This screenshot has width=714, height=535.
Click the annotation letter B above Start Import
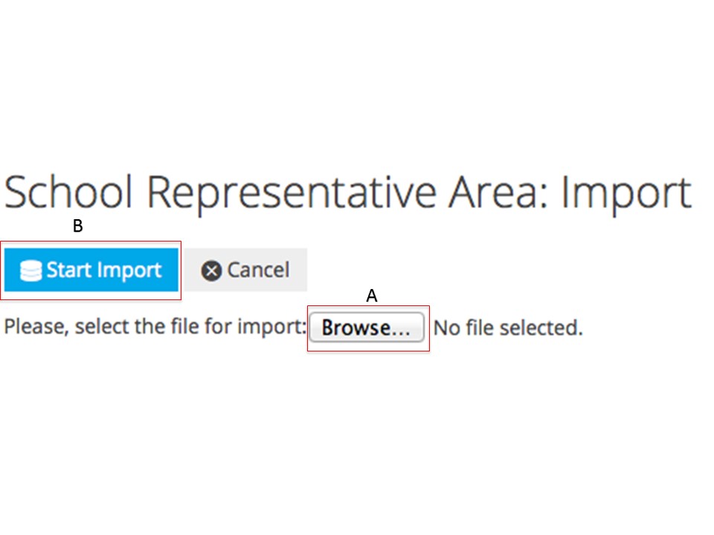pos(78,226)
